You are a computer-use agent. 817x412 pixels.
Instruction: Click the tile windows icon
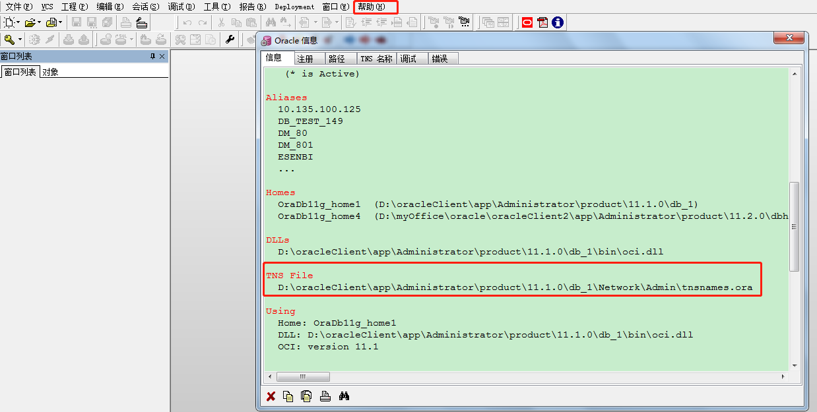pos(504,22)
